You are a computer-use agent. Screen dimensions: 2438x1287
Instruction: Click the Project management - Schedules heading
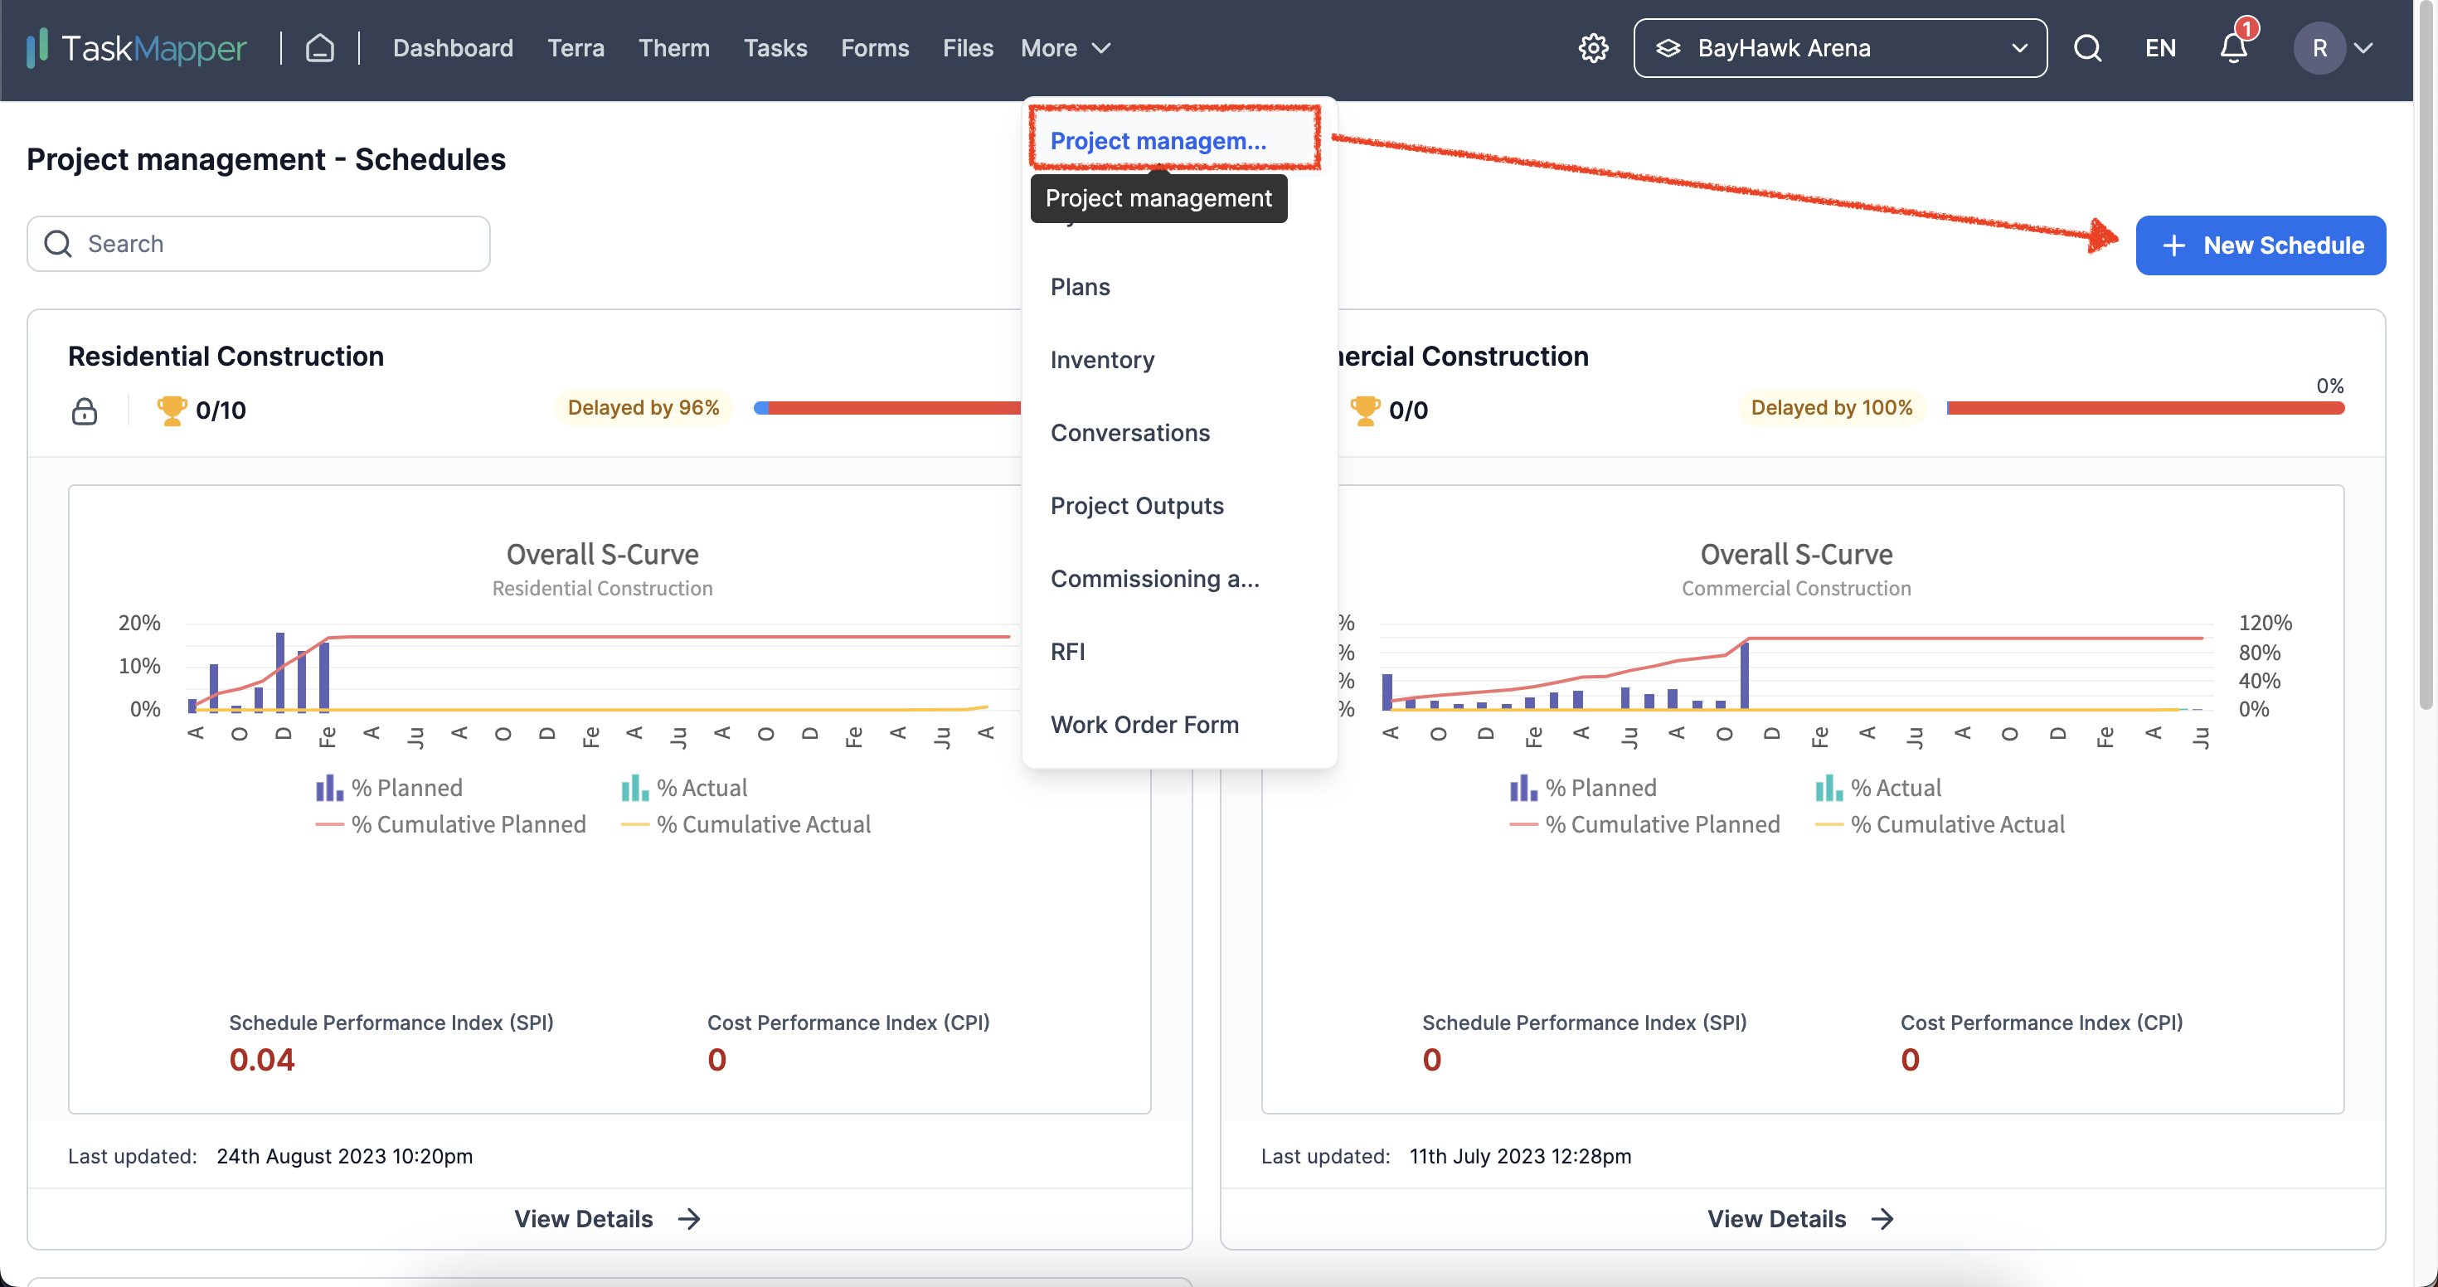266,159
